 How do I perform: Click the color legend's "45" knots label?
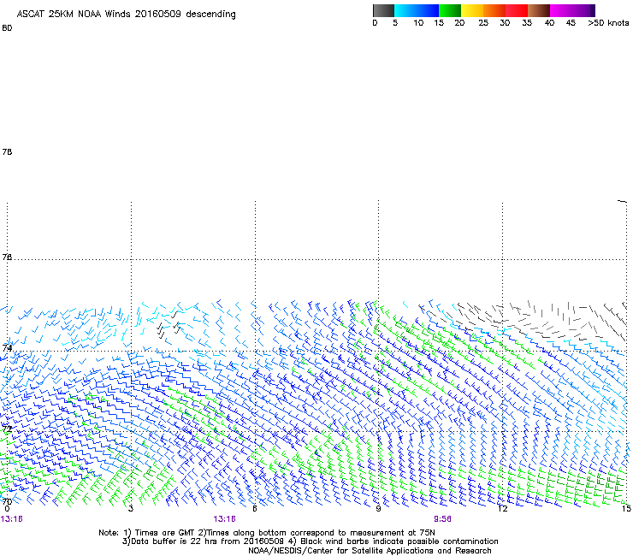[x=571, y=23]
